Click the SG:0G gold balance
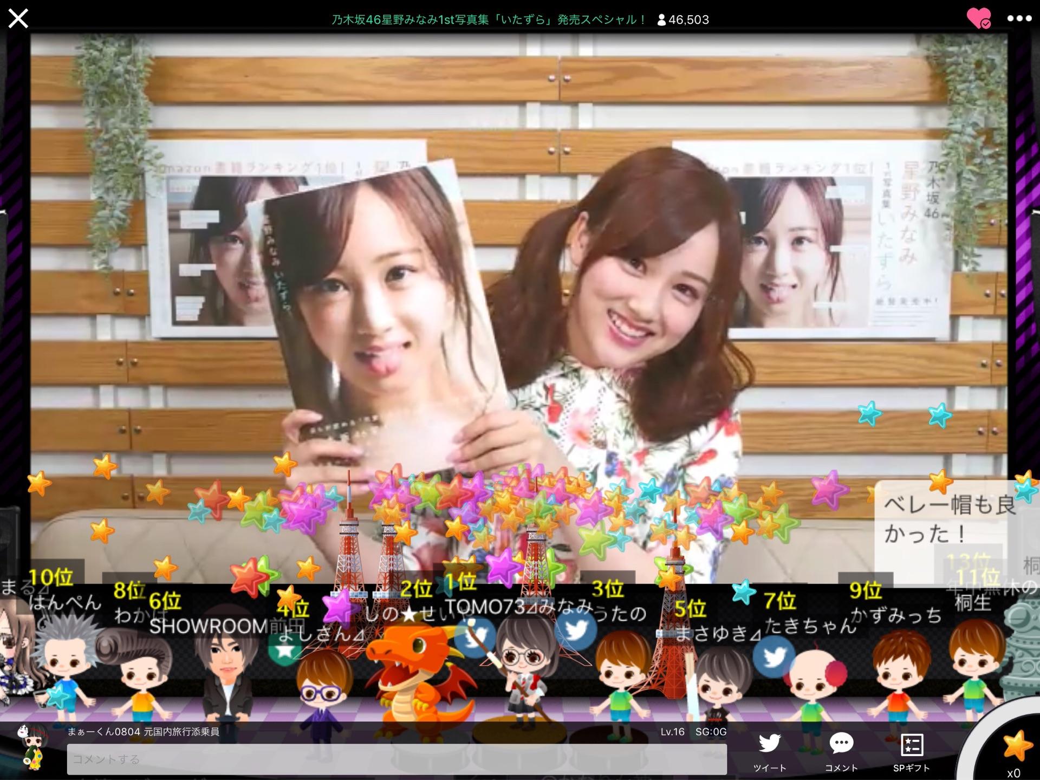The height and width of the screenshot is (780, 1040). 711,732
